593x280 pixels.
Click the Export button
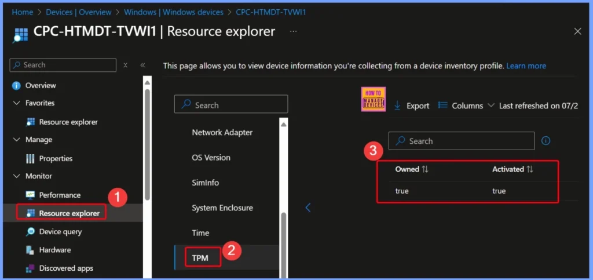click(412, 106)
